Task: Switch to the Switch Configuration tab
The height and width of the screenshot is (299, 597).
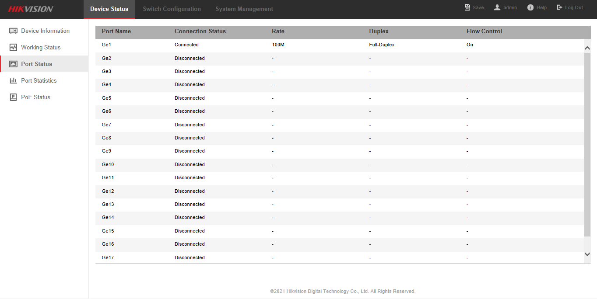Action: pyautogui.click(x=172, y=9)
